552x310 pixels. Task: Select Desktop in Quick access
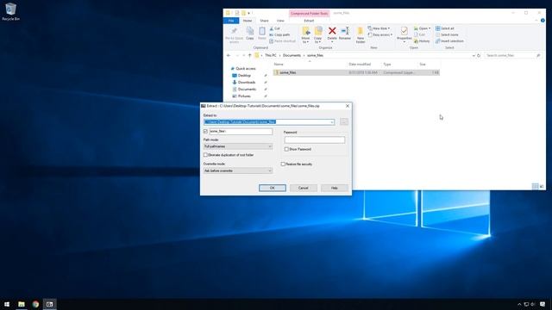point(244,76)
